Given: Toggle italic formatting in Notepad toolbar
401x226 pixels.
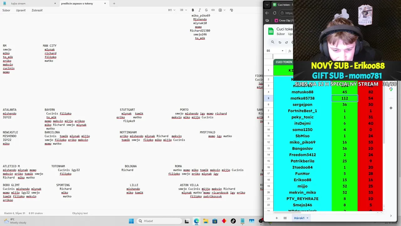Looking at the screenshot, I should click(x=200, y=10).
